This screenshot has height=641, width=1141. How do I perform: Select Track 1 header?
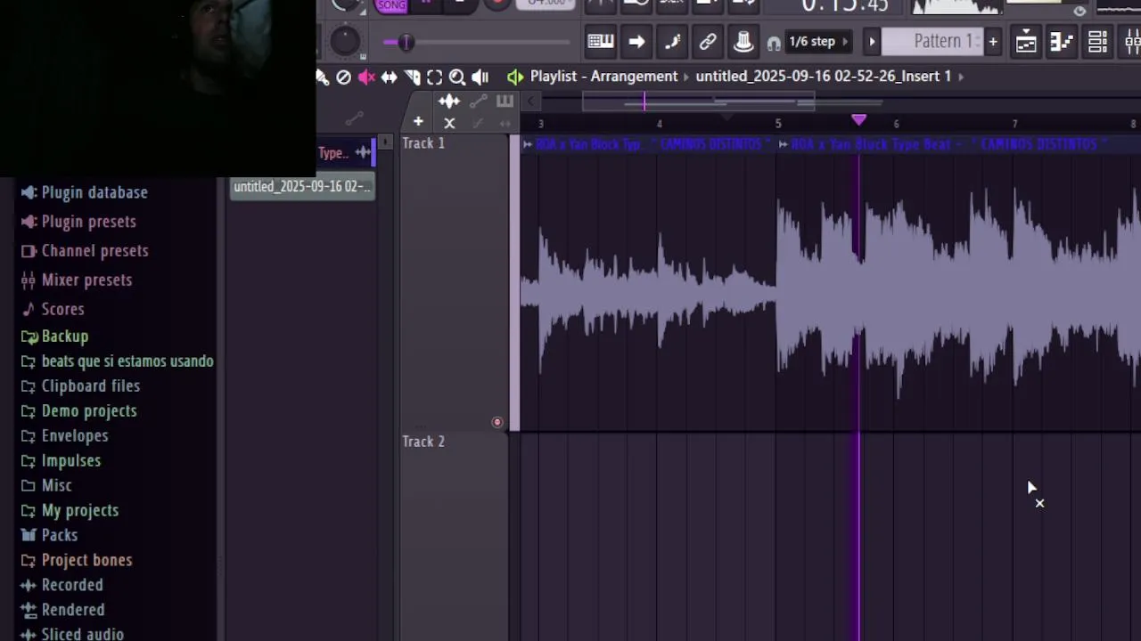[x=454, y=283]
